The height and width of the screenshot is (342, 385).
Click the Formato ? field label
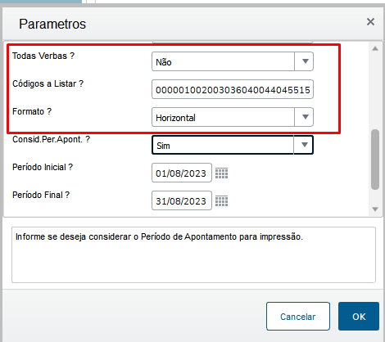click(x=32, y=111)
